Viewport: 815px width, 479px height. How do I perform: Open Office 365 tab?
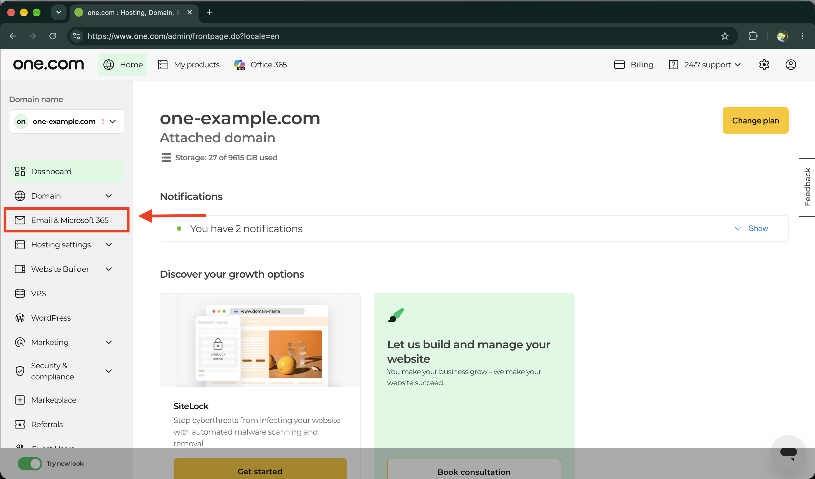tap(260, 65)
